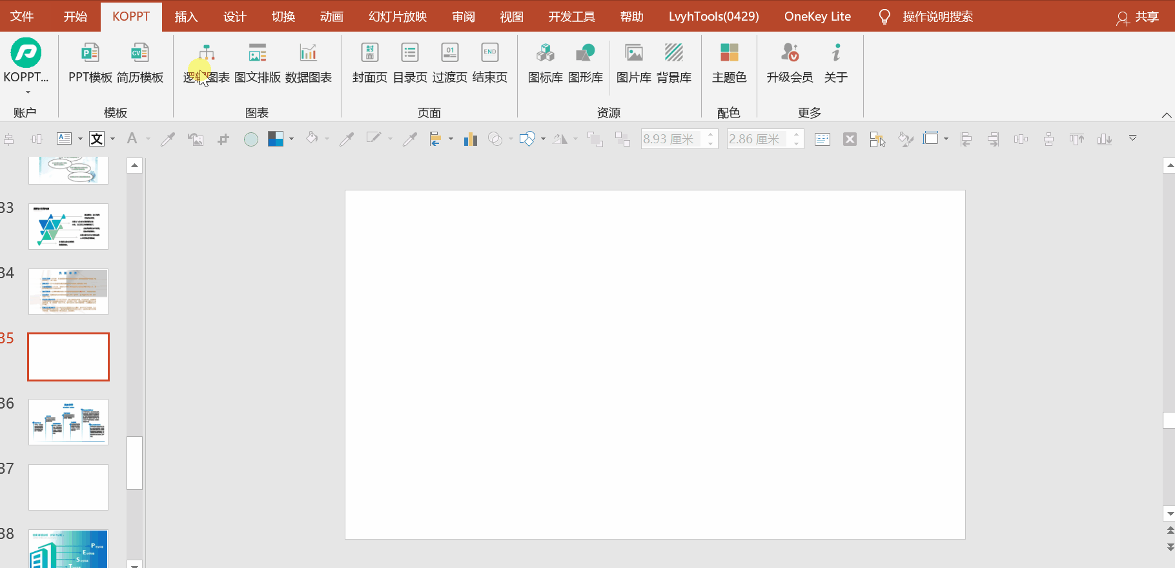This screenshot has height=568, width=1175.
Task: Click the 共享 share button
Action: [x=1138, y=17]
